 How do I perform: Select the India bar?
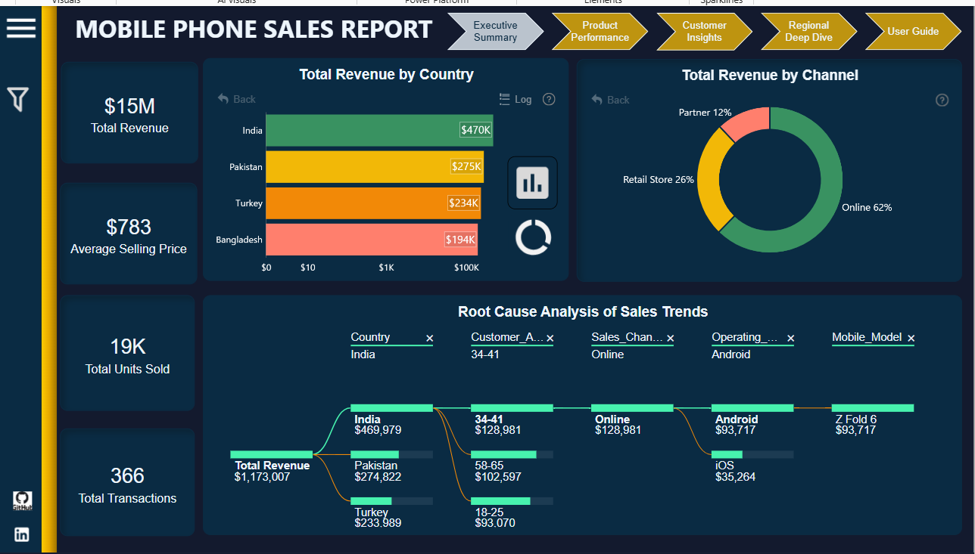[379, 130]
